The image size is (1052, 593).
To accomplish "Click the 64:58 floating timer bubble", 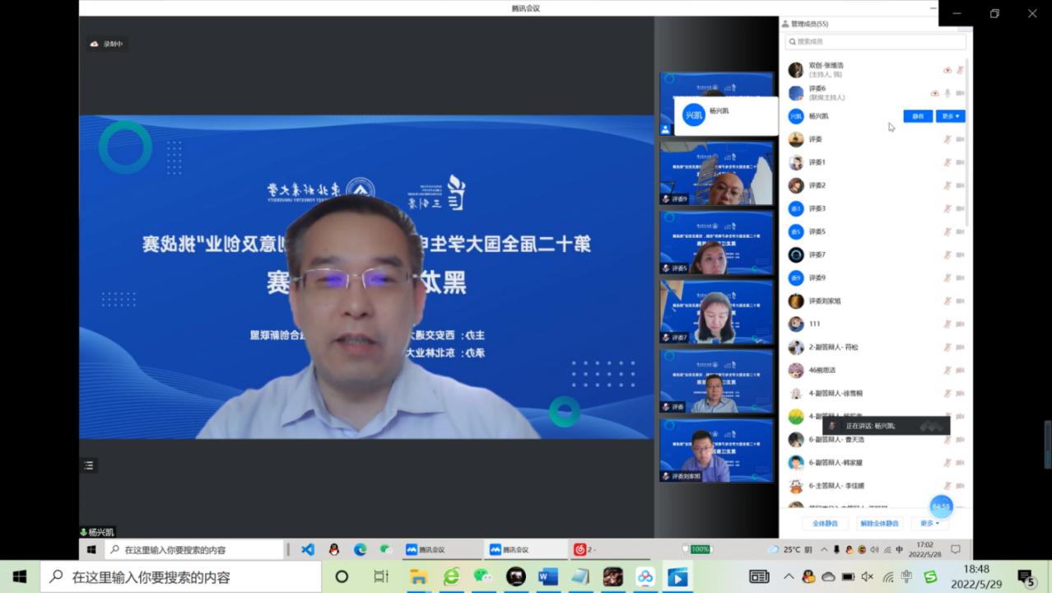I will pos(941,507).
